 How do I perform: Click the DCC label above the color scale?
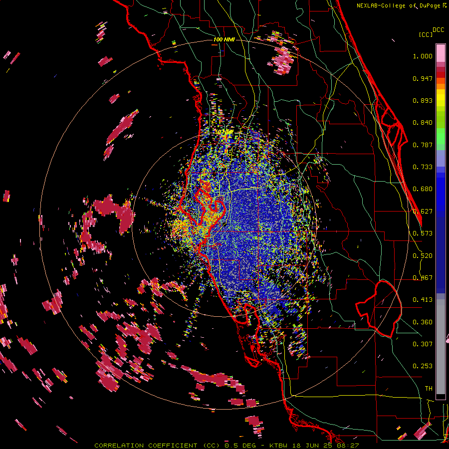point(438,29)
